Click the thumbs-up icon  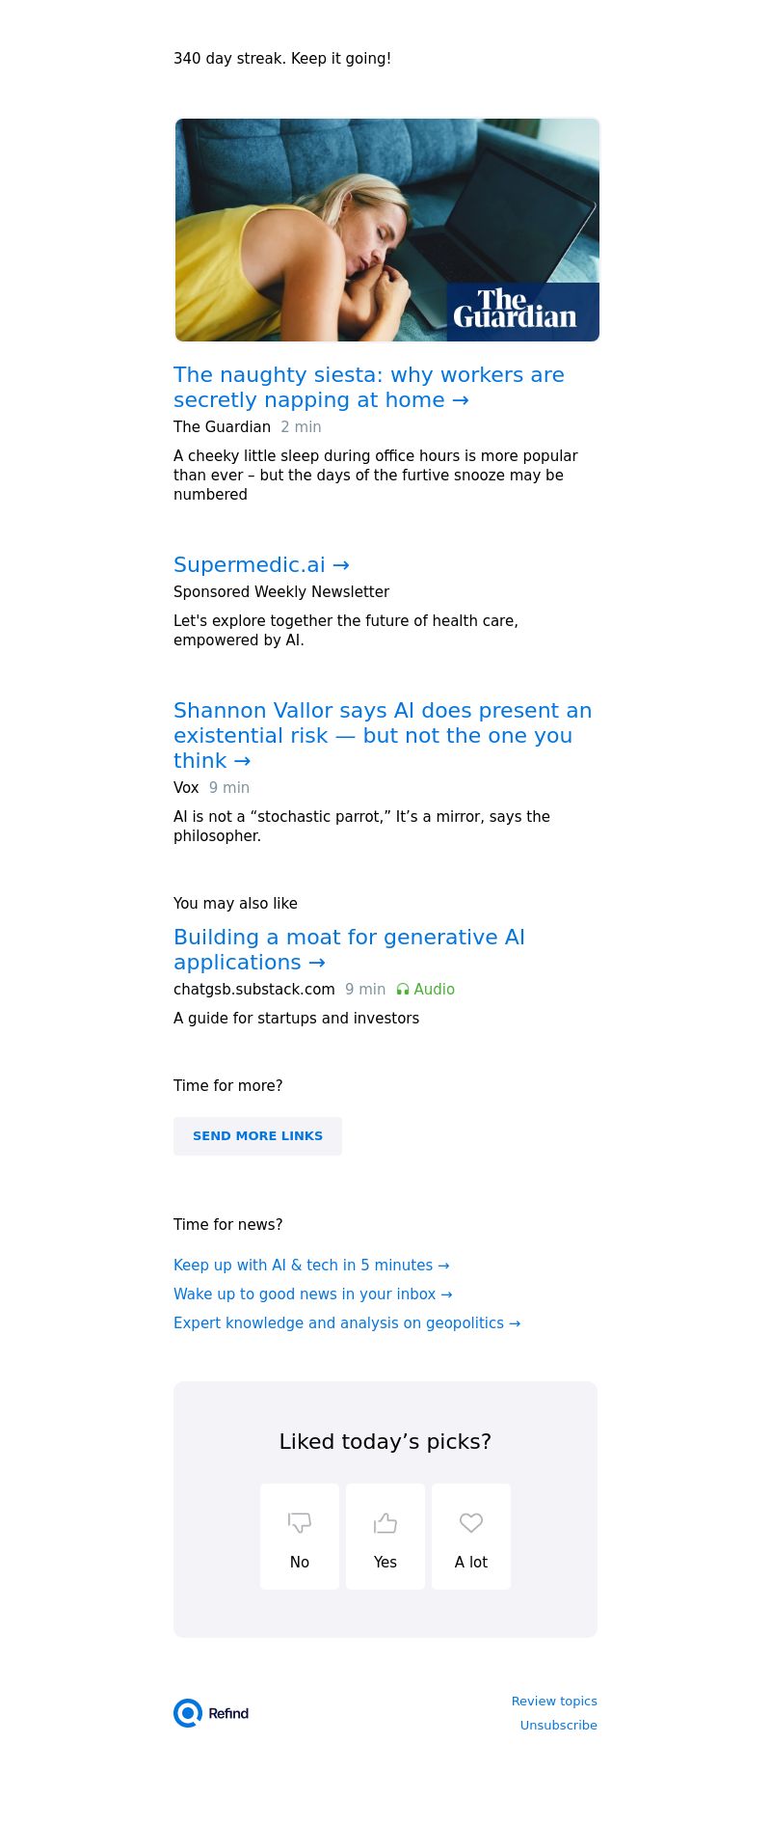click(x=385, y=1522)
